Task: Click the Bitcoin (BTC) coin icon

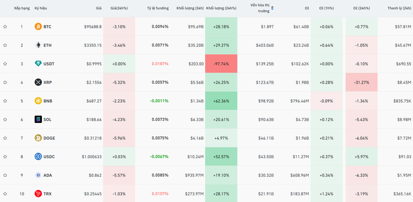Action: coord(38,26)
